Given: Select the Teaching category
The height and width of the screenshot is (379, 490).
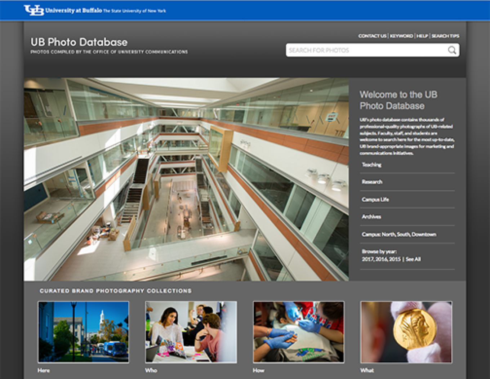Looking at the screenshot, I should point(371,165).
